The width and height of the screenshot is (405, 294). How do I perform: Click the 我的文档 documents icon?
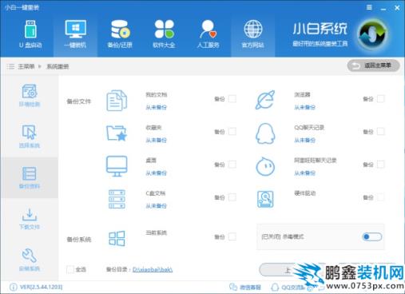[x=117, y=101]
